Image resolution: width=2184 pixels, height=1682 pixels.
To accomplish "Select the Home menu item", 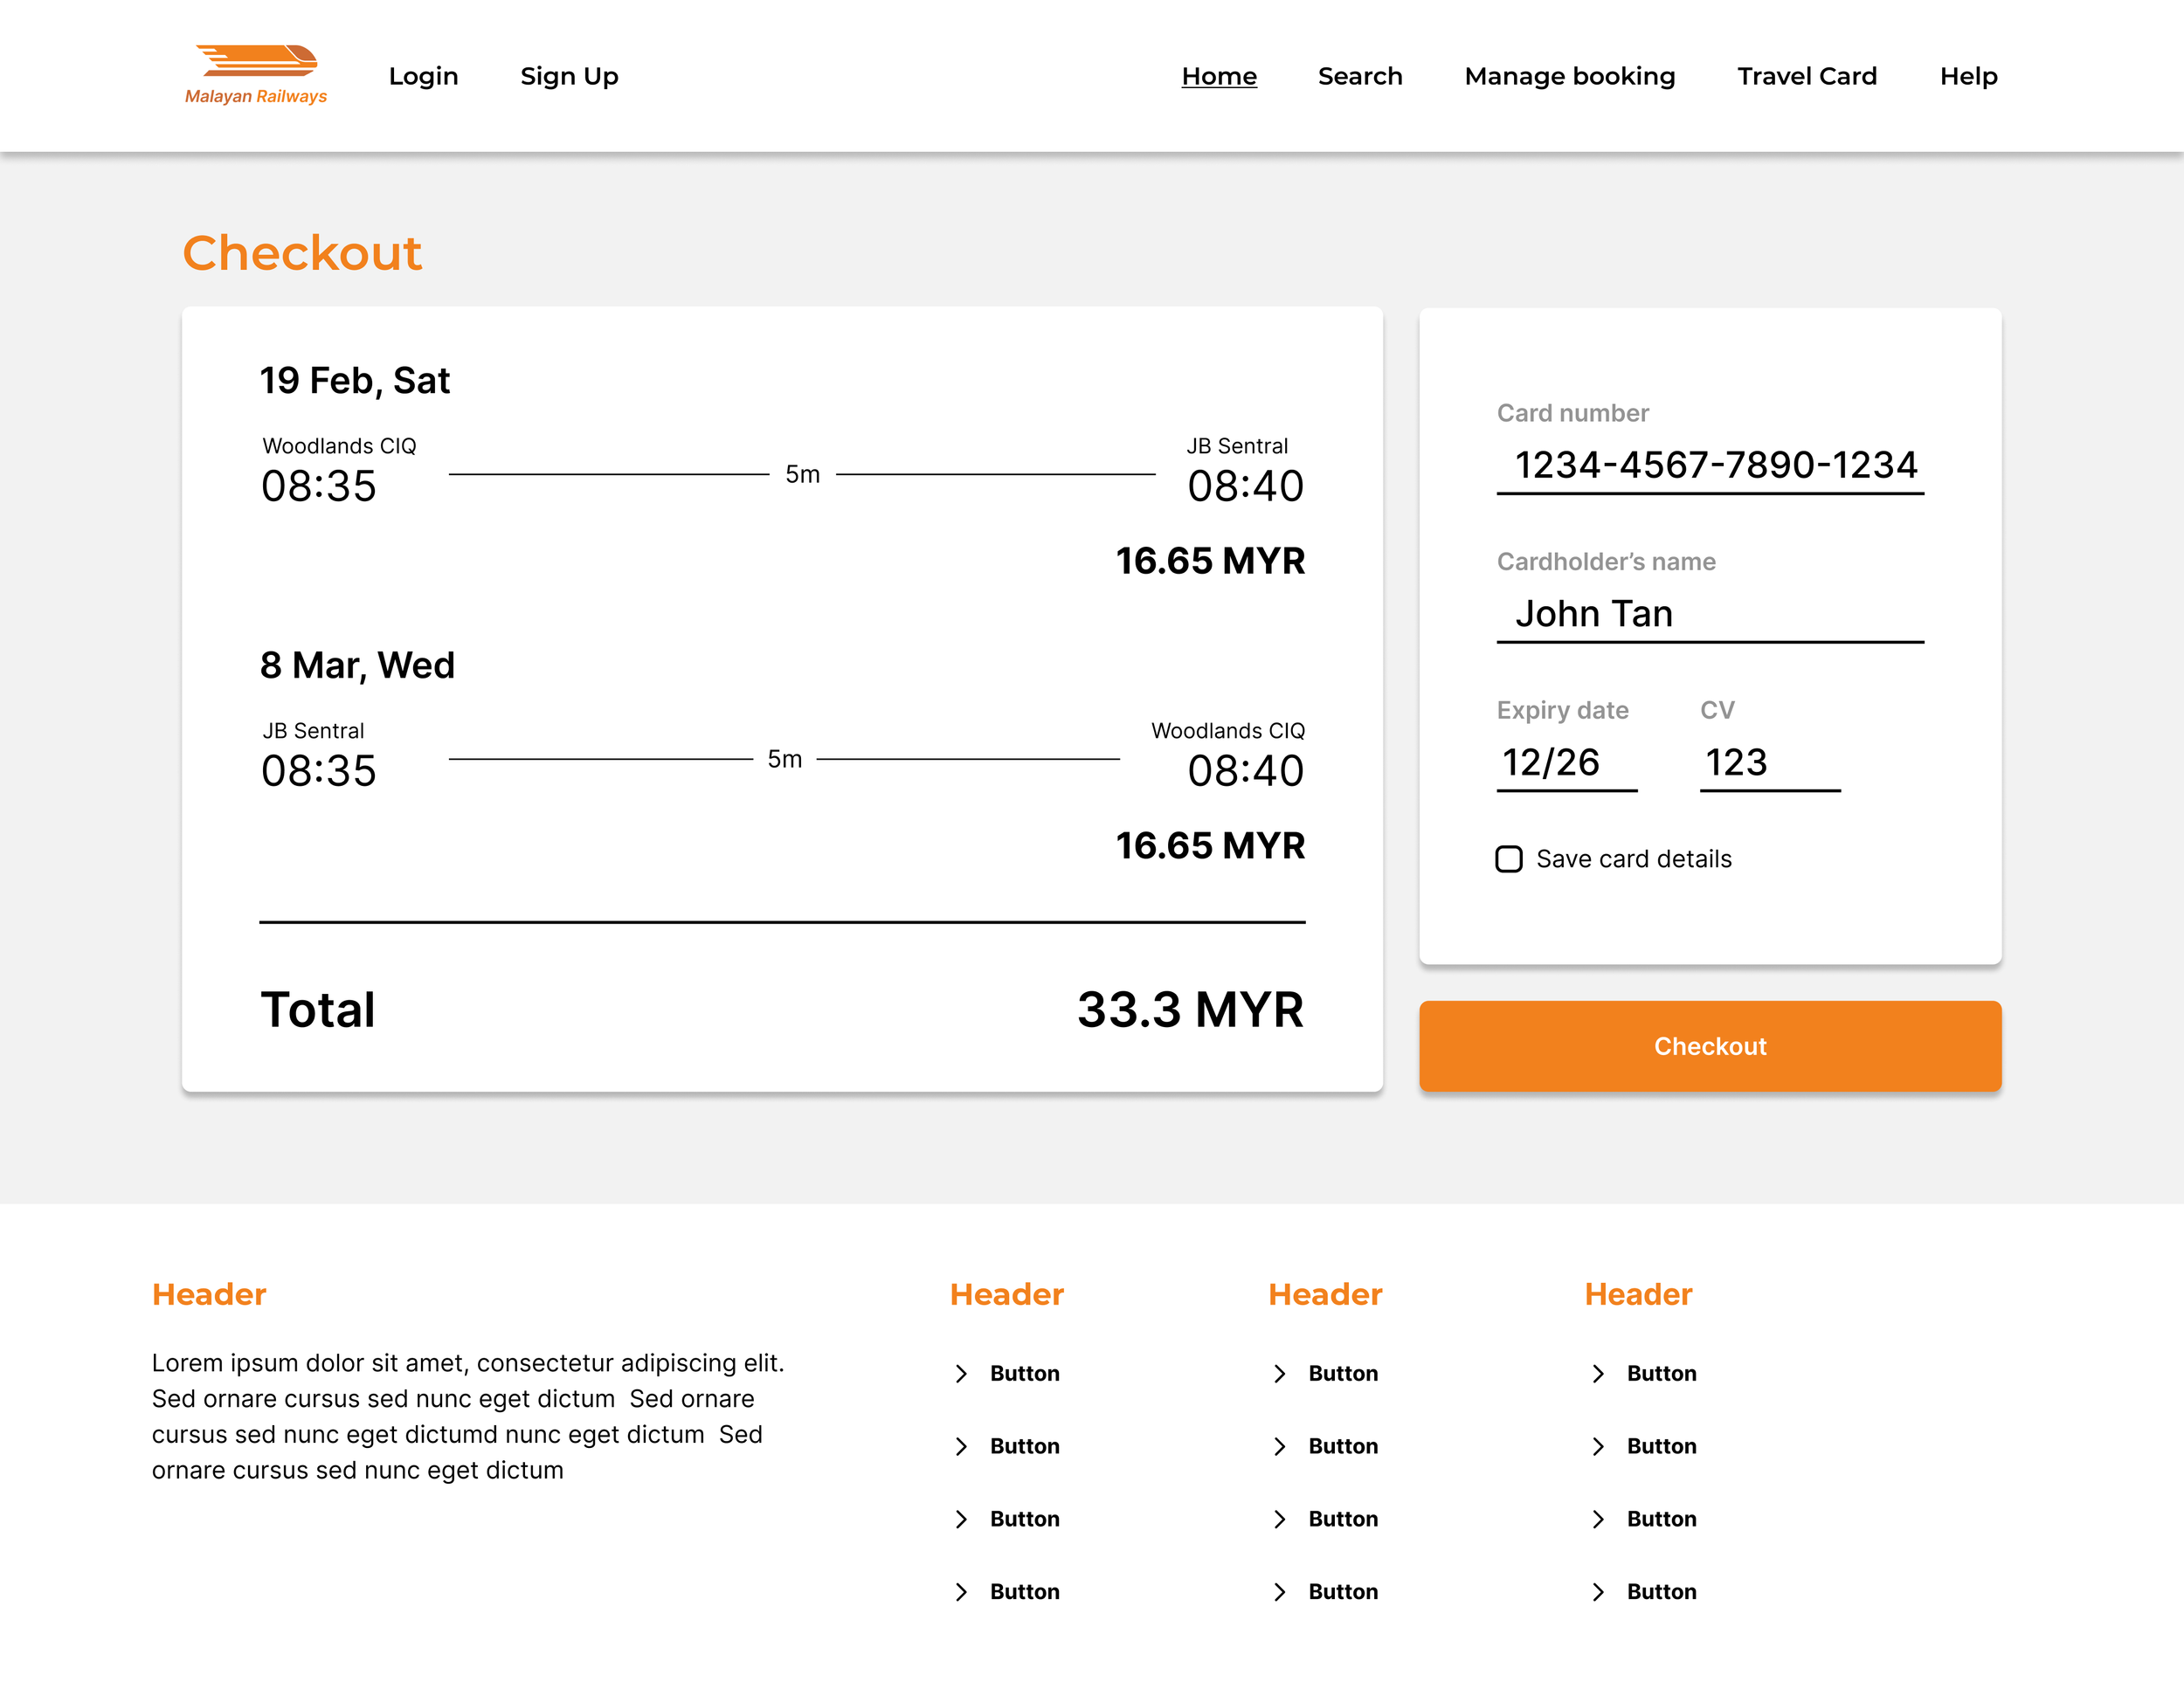I will click(1218, 76).
